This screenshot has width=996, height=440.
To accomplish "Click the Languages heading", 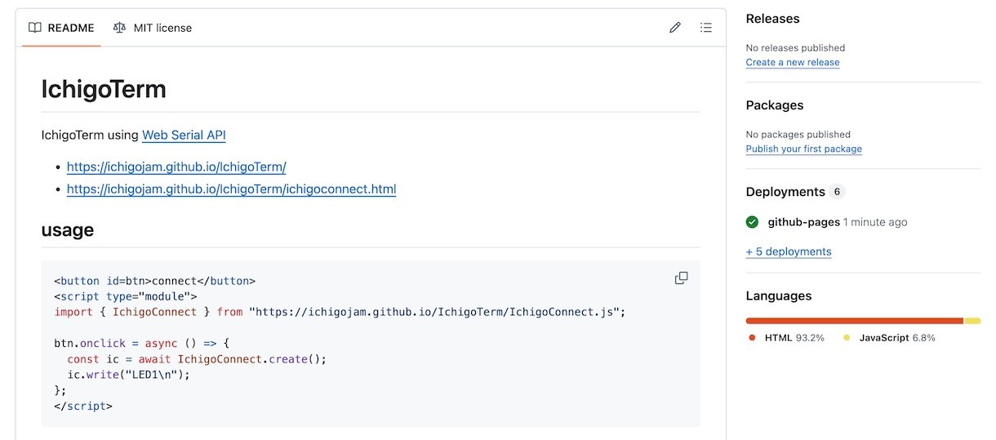I will point(779,296).
